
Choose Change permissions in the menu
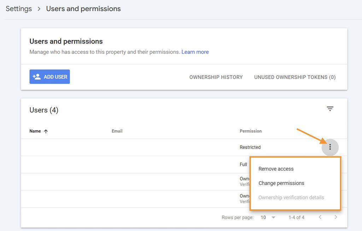(x=281, y=183)
